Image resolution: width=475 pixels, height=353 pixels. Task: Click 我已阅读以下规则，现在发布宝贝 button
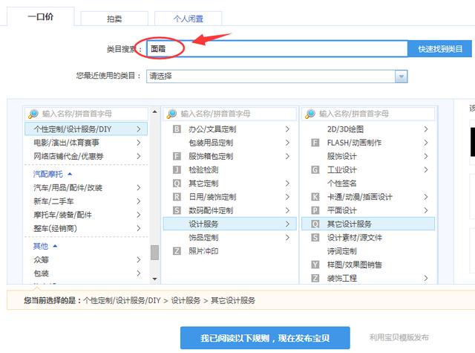265,338
